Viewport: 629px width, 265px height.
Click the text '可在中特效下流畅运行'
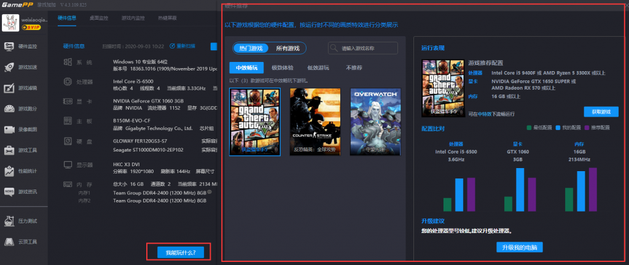click(491, 114)
